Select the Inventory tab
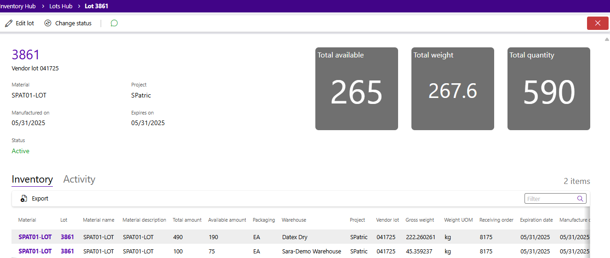The width and height of the screenshot is (610, 258). (32, 179)
